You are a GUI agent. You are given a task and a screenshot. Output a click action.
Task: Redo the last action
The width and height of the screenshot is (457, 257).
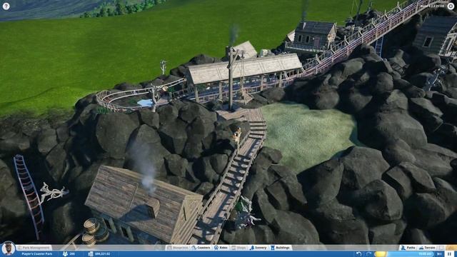coord(368,254)
